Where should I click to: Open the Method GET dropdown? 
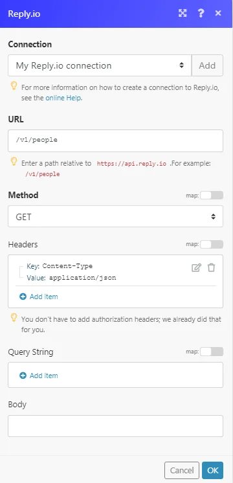115,216
